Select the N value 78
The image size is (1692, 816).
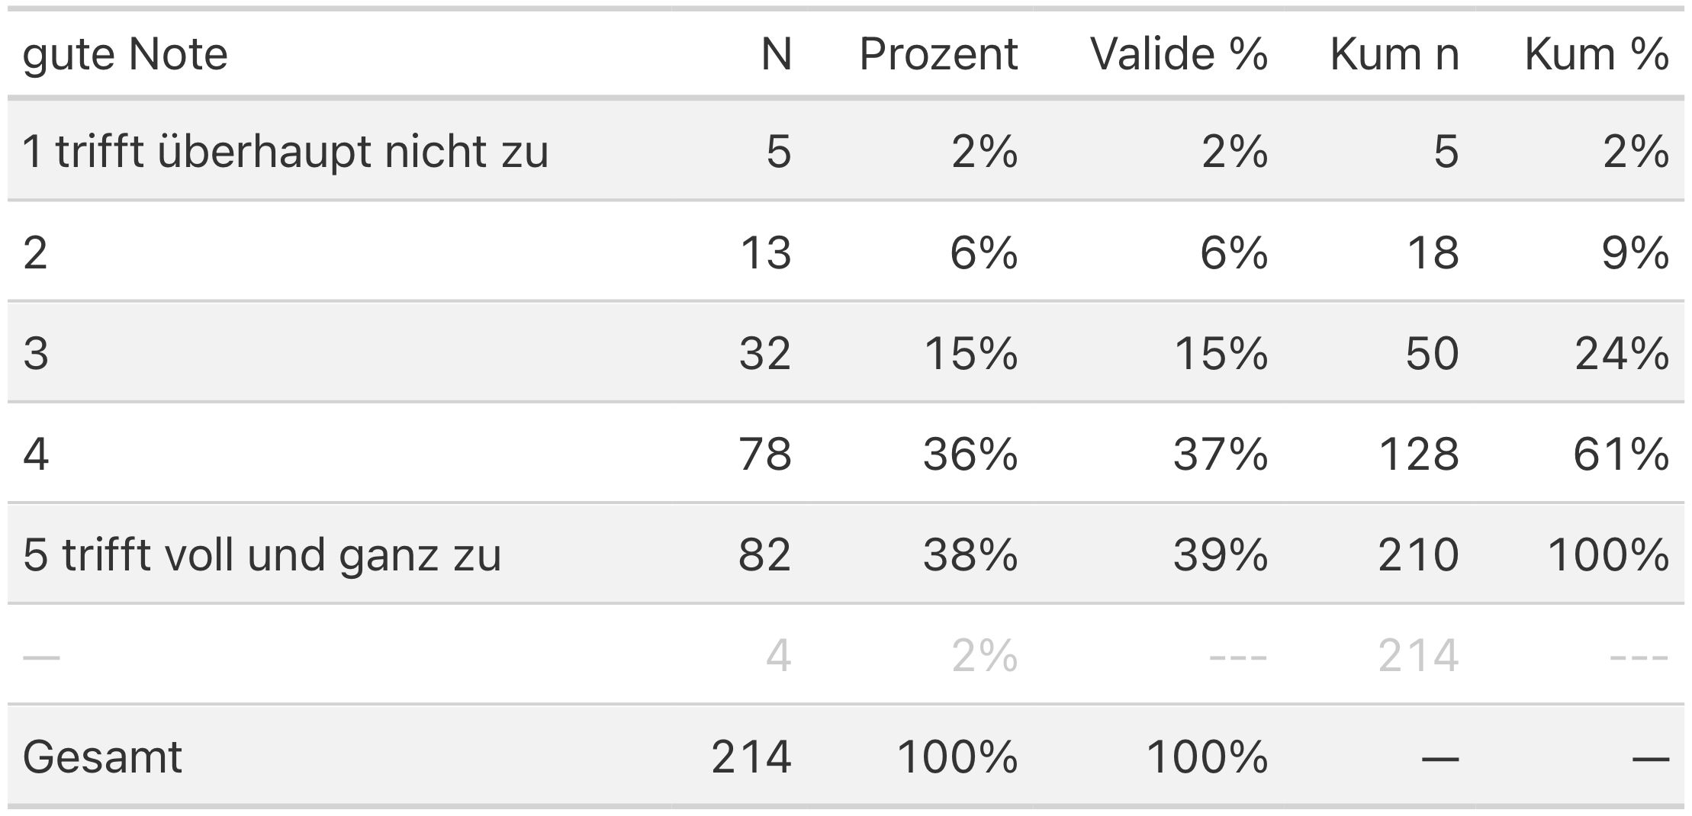pyautogui.click(x=765, y=455)
